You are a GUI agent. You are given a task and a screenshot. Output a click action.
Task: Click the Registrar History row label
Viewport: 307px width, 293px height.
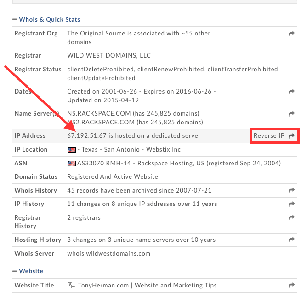(28, 222)
